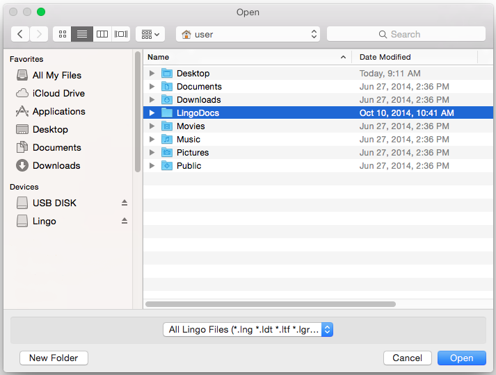Open iCloud Drive in sidebar

pos(58,93)
